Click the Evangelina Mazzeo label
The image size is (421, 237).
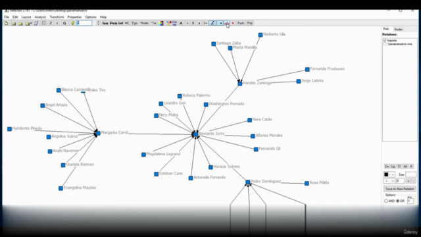(80, 188)
